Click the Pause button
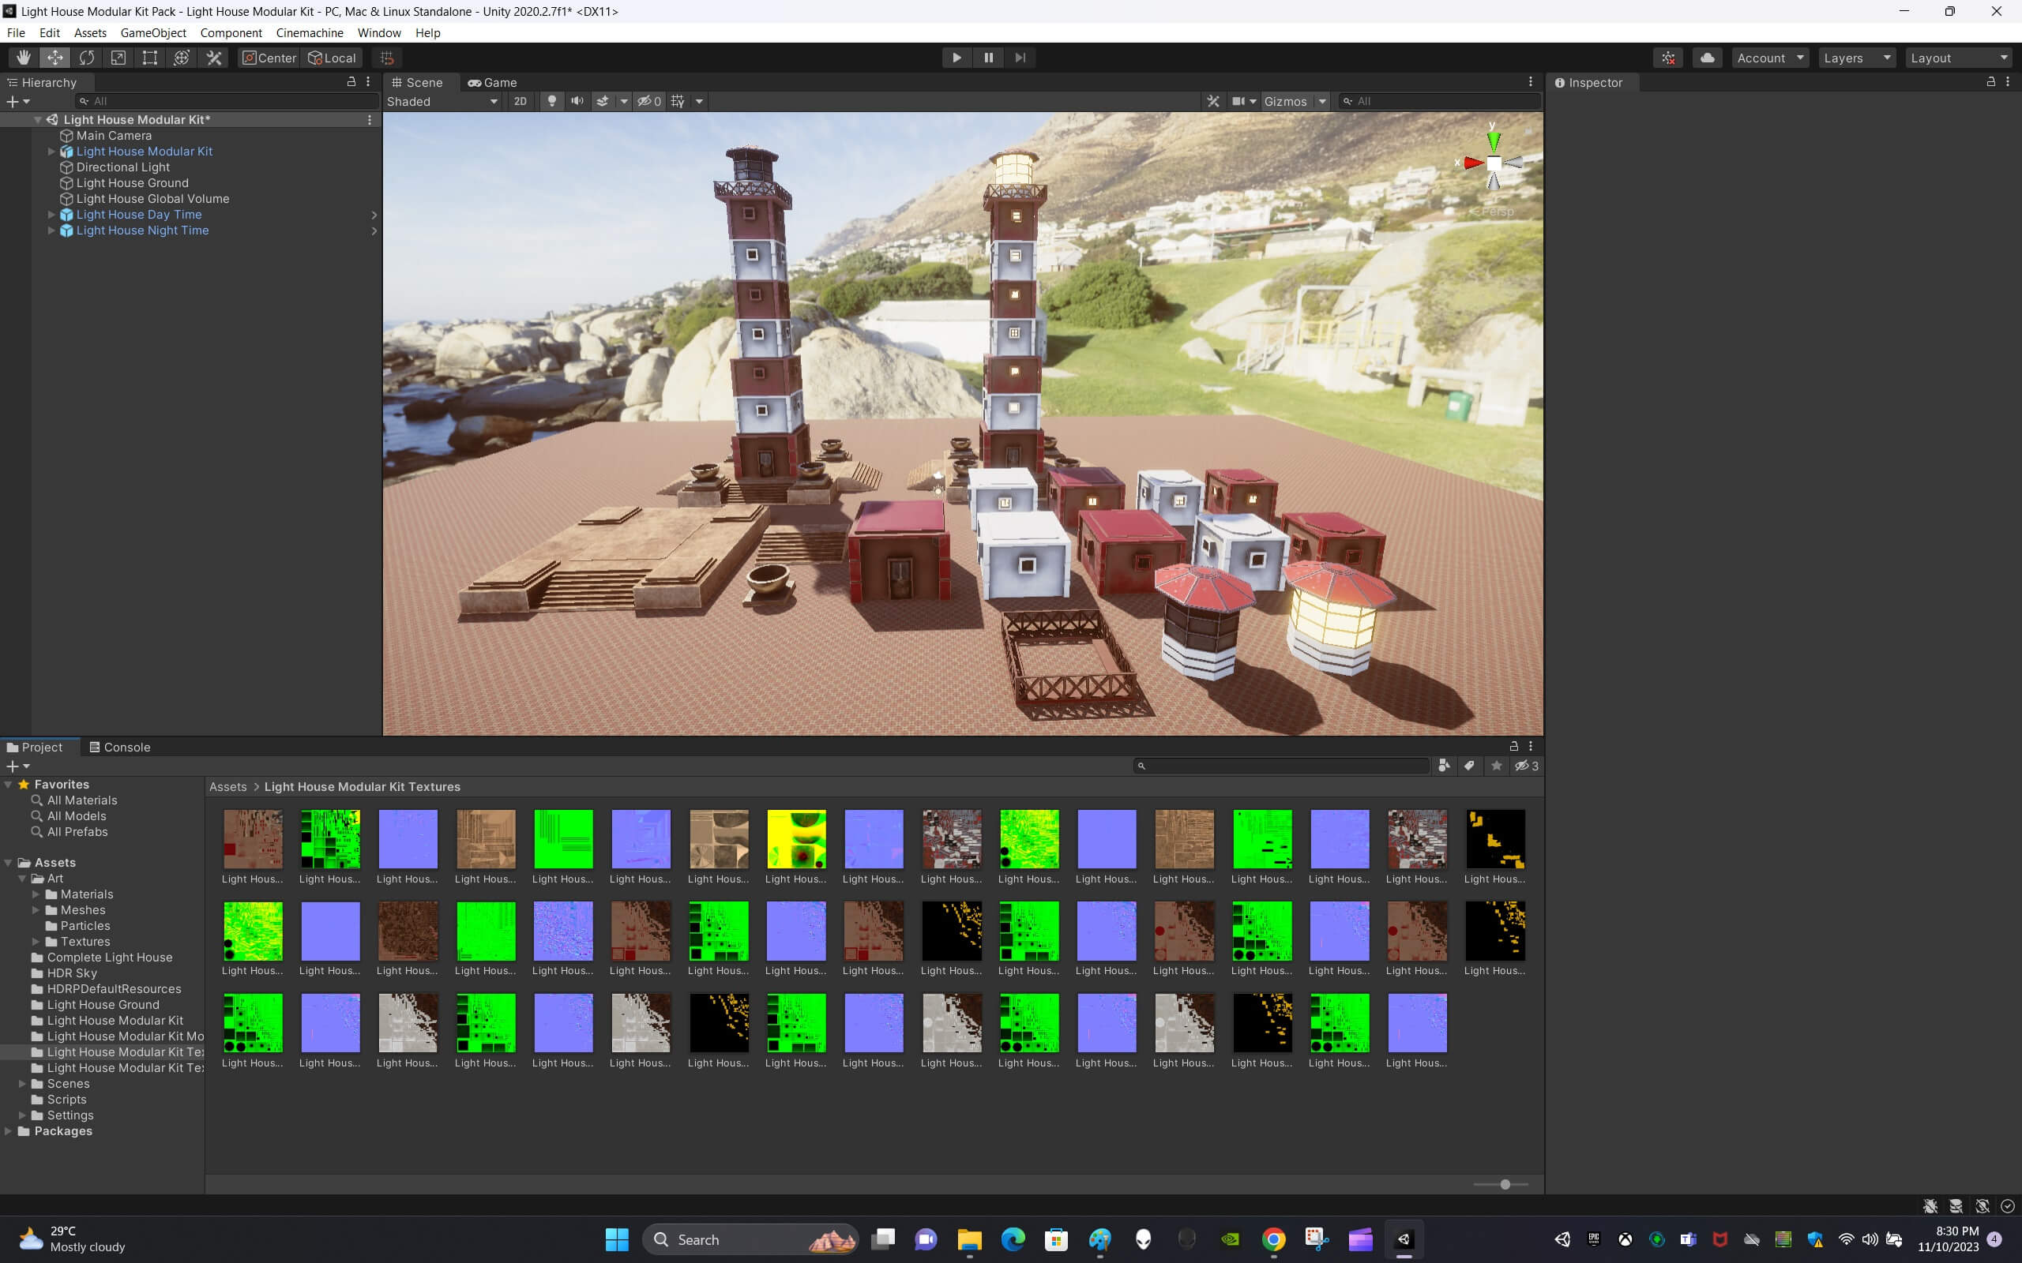Viewport: 2022px width, 1263px height. pos(988,58)
